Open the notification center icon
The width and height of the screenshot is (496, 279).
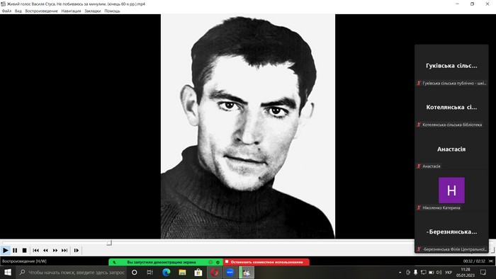pos(483,272)
